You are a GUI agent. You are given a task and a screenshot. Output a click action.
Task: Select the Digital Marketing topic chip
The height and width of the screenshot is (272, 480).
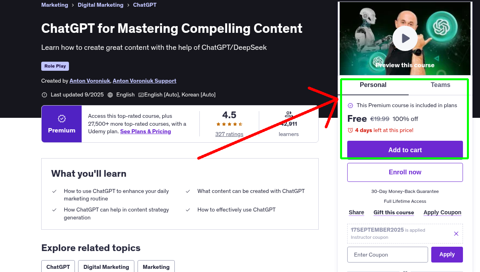[x=106, y=267]
